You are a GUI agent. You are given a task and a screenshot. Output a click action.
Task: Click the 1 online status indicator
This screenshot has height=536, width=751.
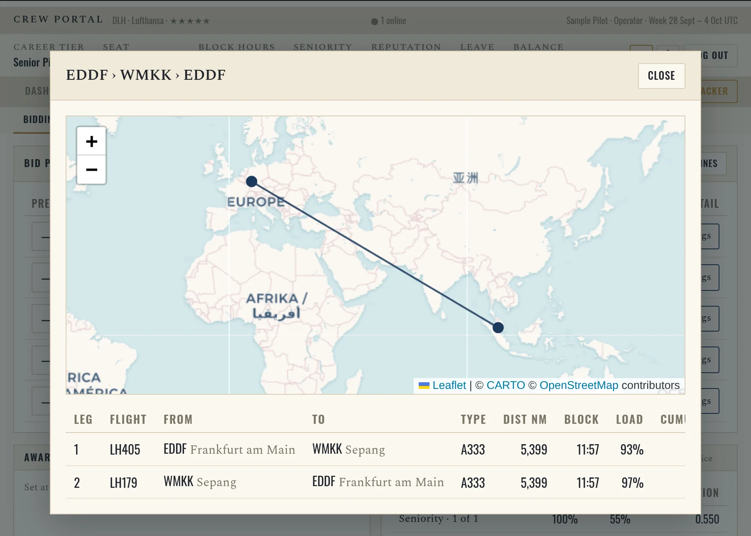[x=389, y=21]
